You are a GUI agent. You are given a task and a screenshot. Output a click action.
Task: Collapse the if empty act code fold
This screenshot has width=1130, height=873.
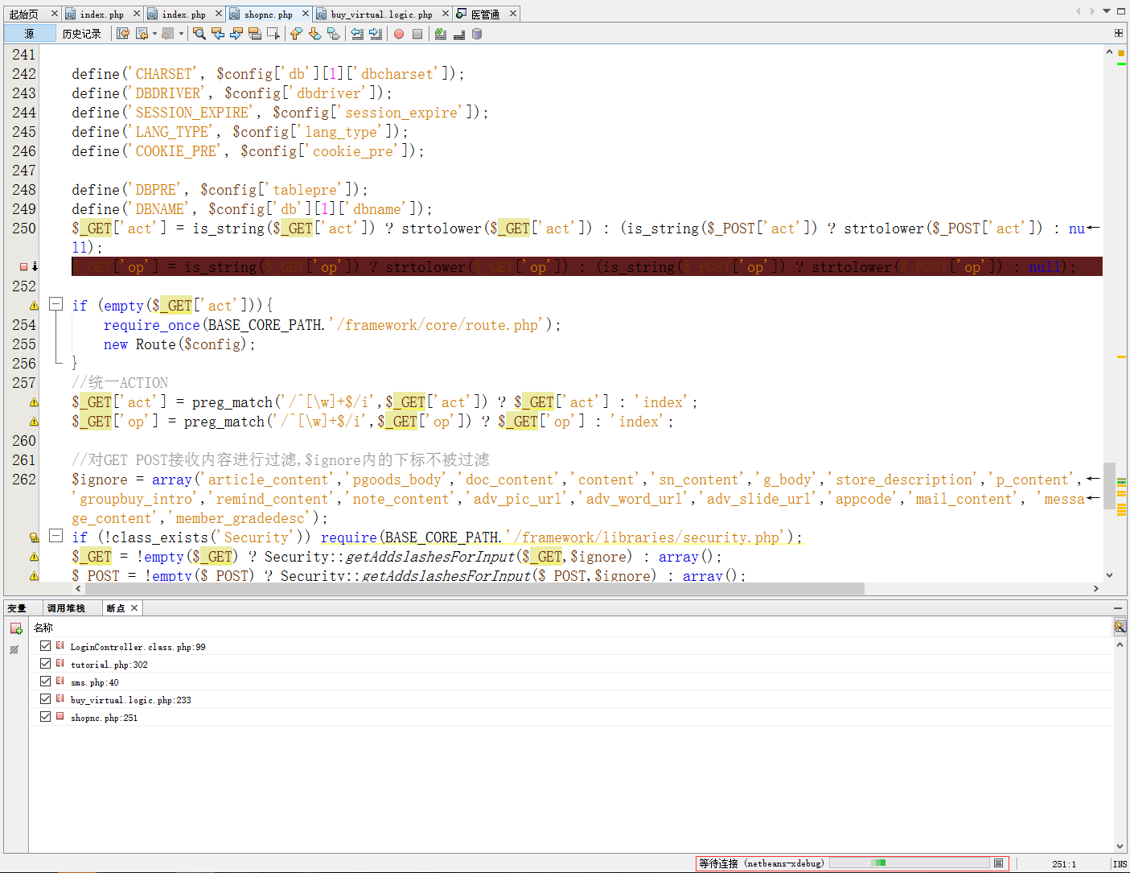(x=55, y=304)
